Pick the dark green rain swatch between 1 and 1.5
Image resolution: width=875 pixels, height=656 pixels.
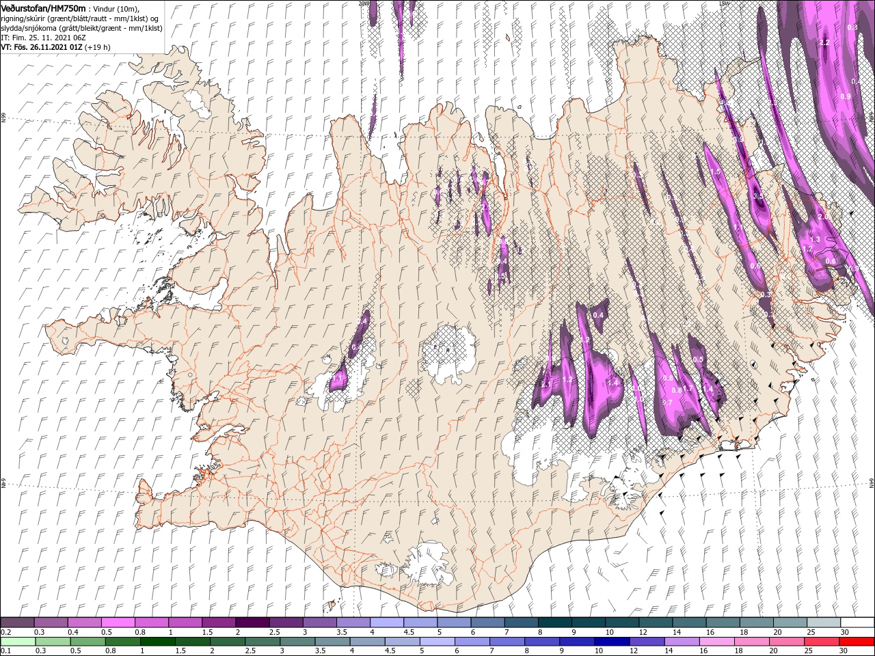[158, 642]
